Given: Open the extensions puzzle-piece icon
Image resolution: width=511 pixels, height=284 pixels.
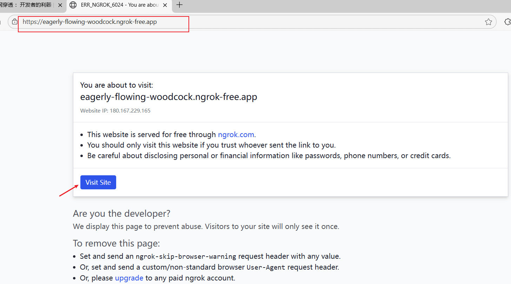Looking at the screenshot, I should coord(507,22).
